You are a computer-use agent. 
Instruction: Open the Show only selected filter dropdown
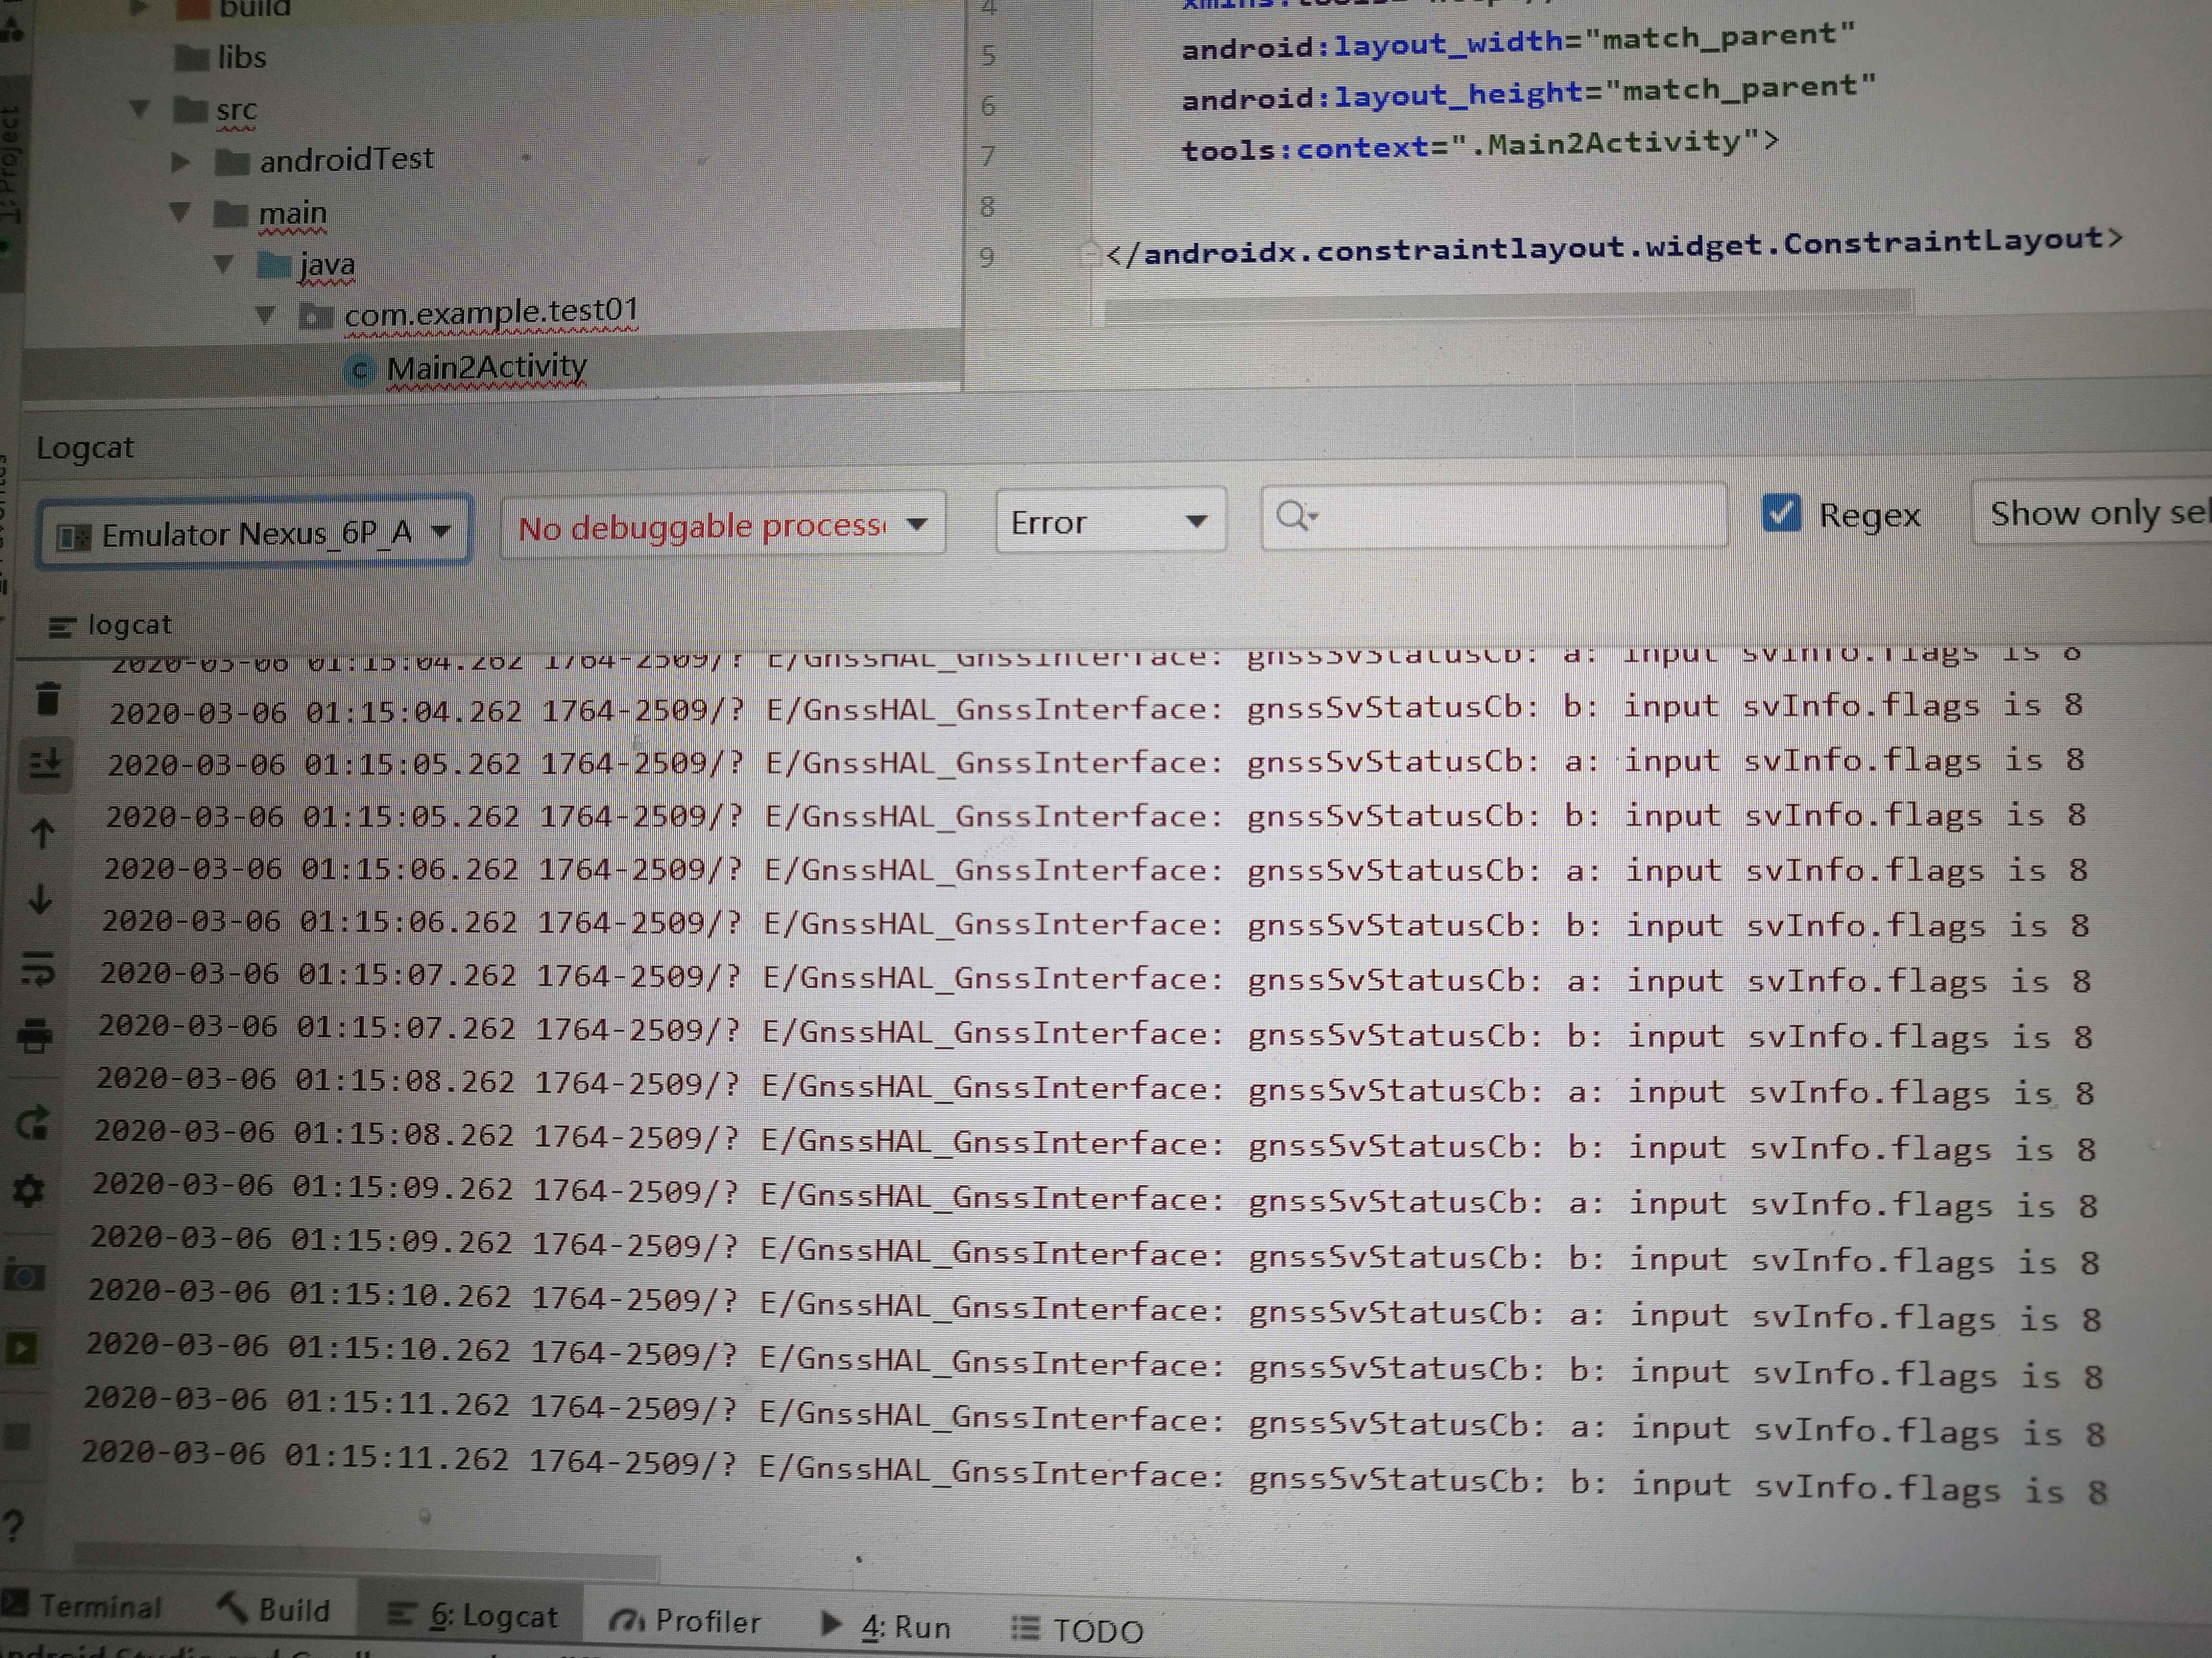click(x=2092, y=513)
